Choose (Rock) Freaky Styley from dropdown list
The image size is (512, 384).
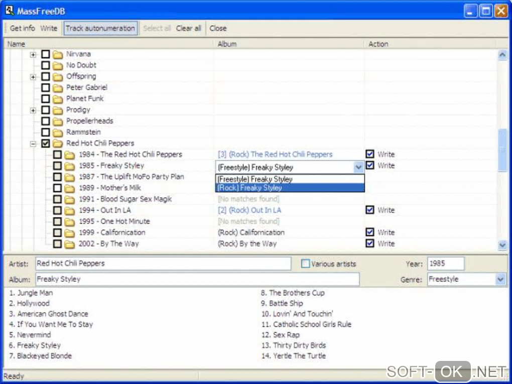click(x=290, y=188)
